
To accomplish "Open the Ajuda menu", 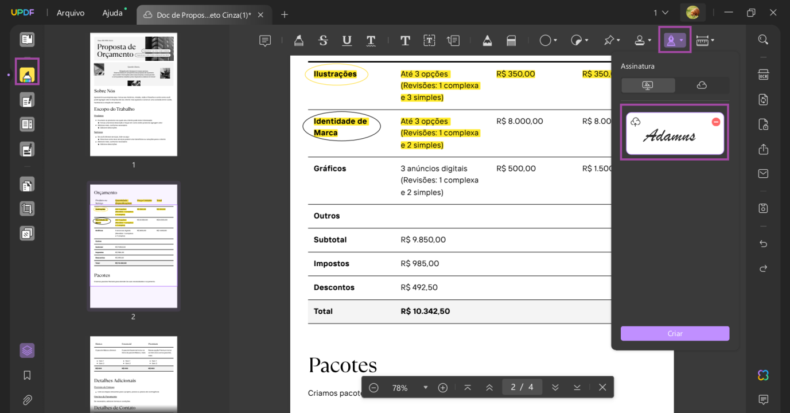I will click(112, 13).
